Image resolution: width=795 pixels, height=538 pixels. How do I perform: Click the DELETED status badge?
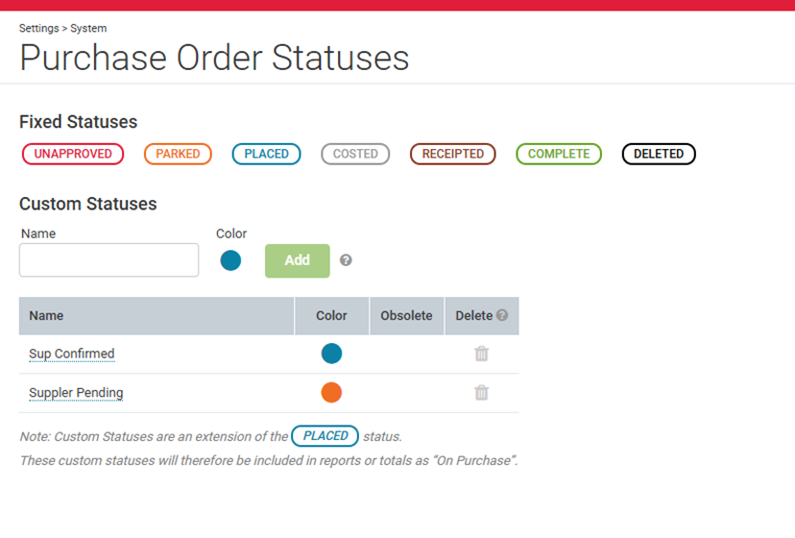click(x=659, y=154)
